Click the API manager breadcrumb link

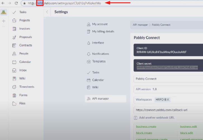pos(140,25)
